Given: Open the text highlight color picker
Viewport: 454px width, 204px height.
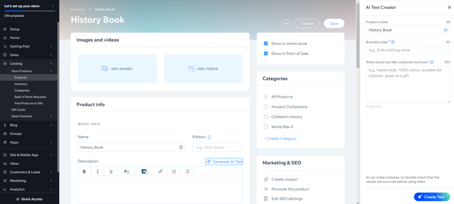Looking at the screenshot, I should pyautogui.click(x=144, y=171).
